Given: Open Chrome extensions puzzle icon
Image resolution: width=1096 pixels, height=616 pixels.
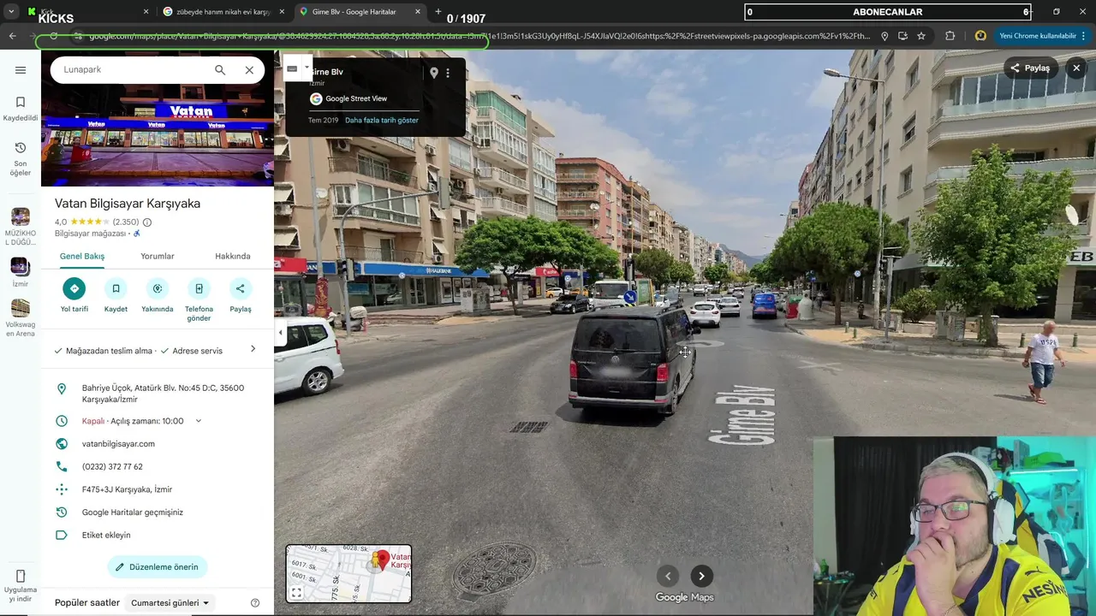Looking at the screenshot, I should [950, 36].
